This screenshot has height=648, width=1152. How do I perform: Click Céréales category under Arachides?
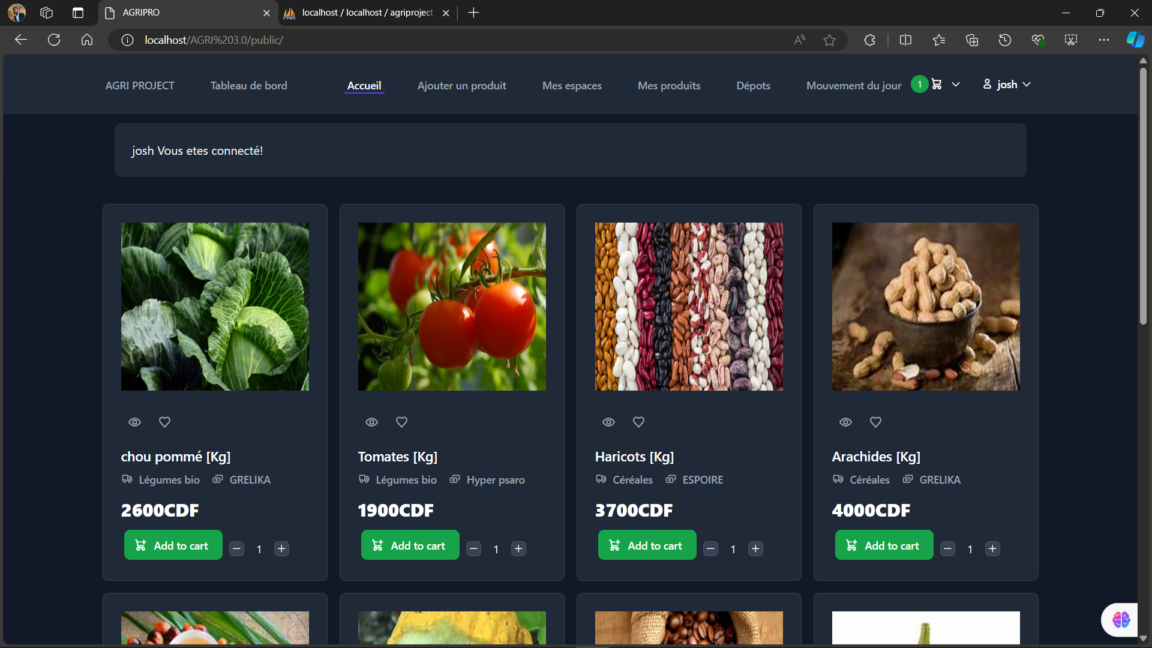[x=869, y=480]
